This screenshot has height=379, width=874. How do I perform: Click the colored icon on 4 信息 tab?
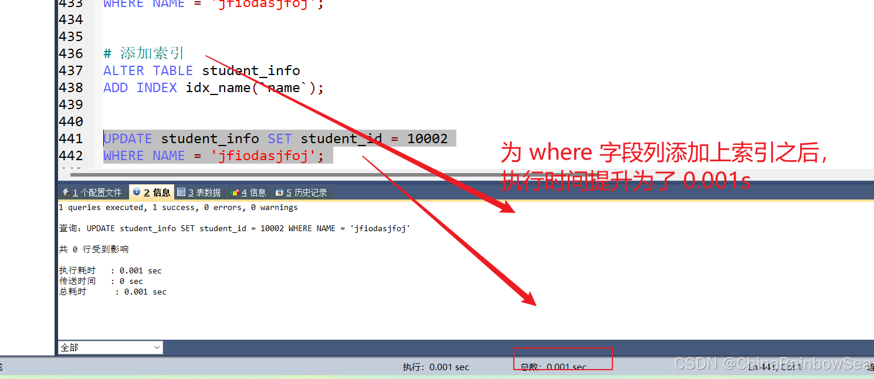coord(235,192)
